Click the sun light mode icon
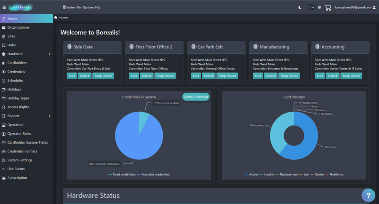The height and width of the screenshot is (204, 379). pos(320,7)
